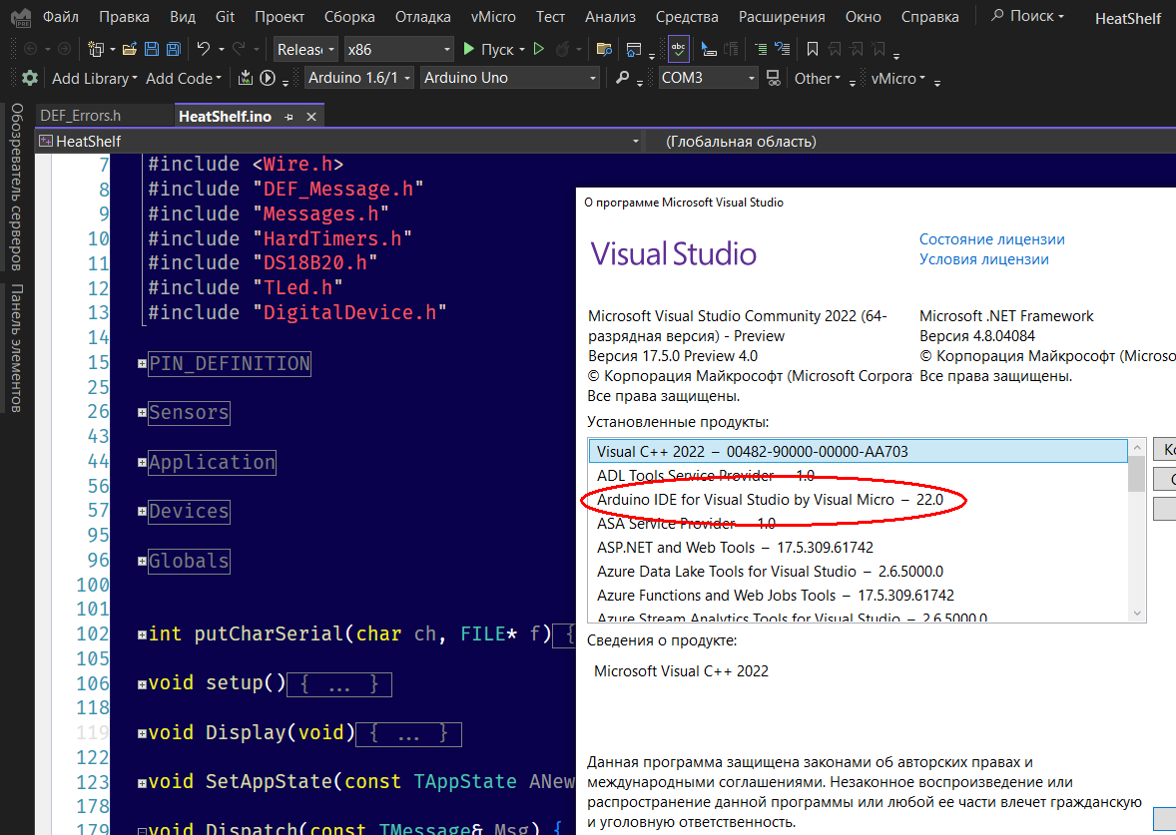
Task: Open the Add Code dropdown
Action: click(x=184, y=78)
